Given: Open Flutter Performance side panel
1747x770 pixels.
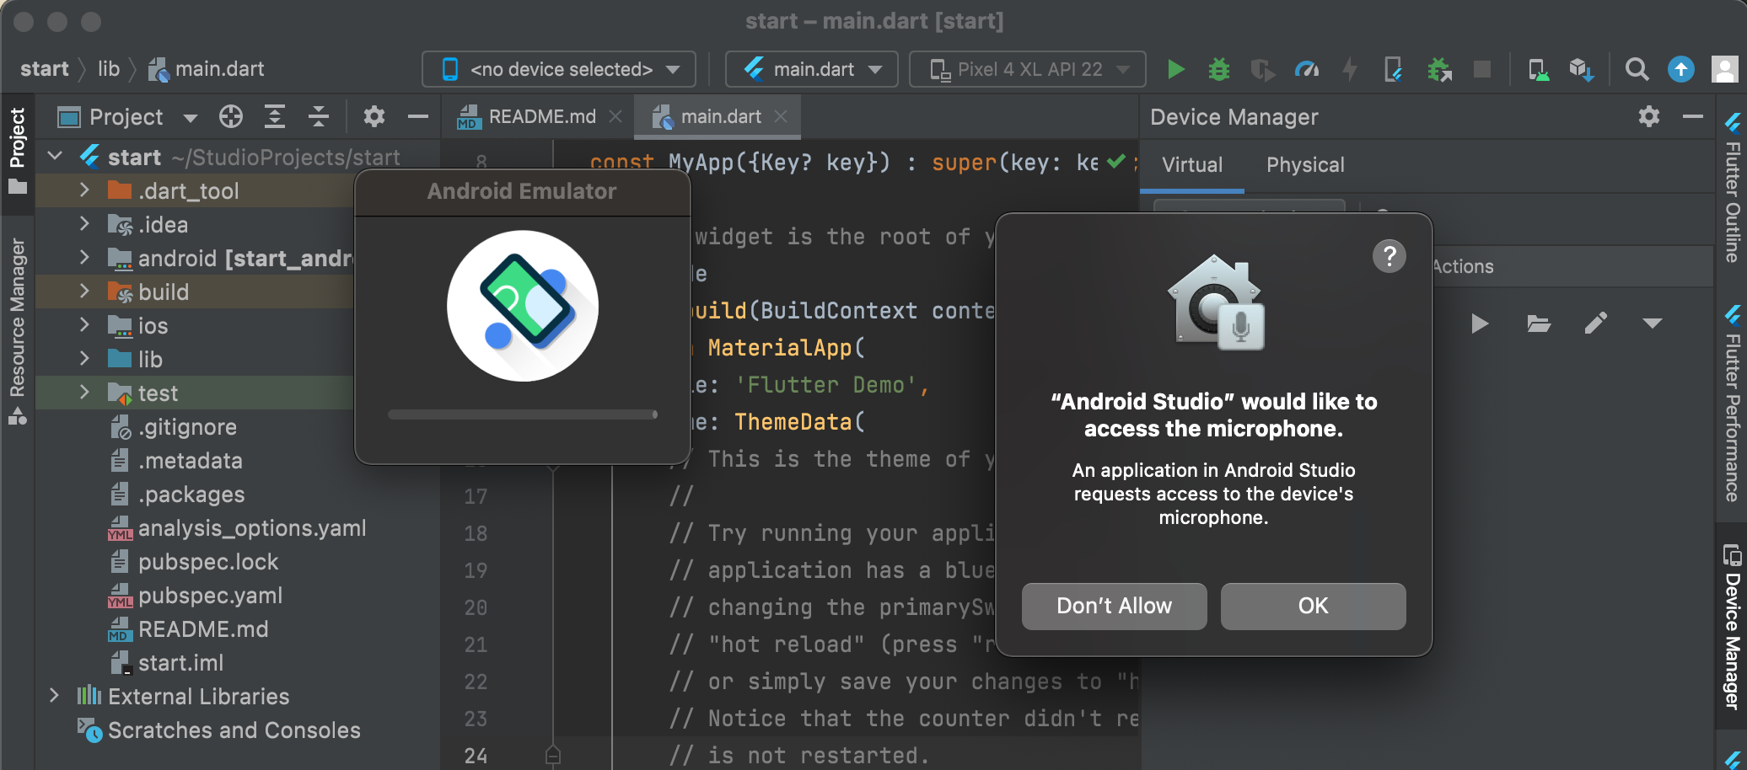Looking at the screenshot, I should pos(1732,404).
